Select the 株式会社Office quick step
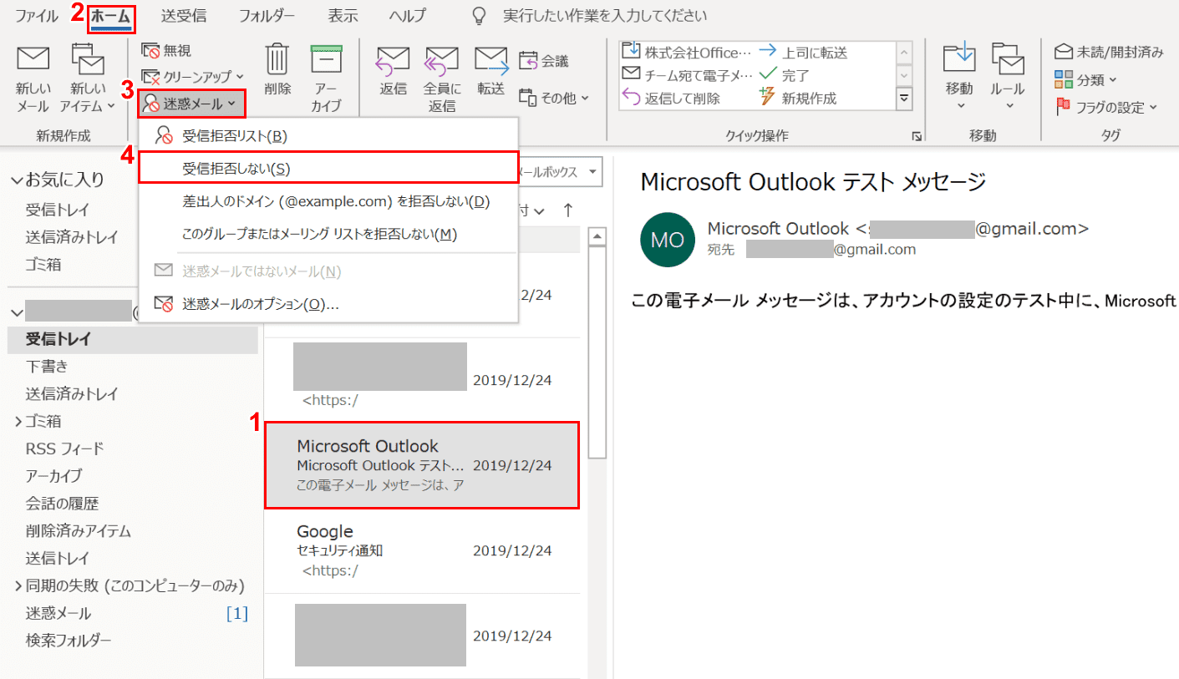The image size is (1179, 679). coord(687,52)
